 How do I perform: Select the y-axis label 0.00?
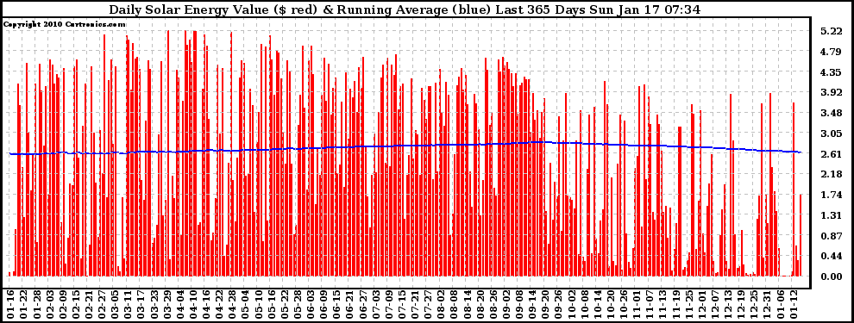[x=831, y=276]
